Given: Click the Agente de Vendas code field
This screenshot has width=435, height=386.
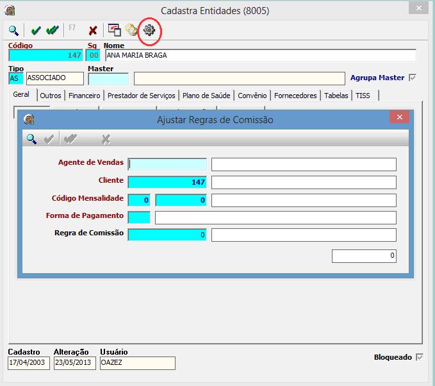Looking at the screenshot, I should (x=167, y=164).
